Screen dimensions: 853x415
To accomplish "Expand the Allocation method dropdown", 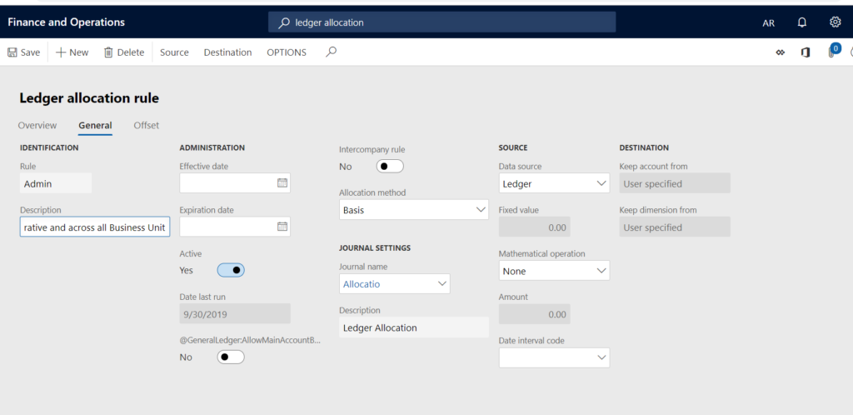I will tap(480, 210).
